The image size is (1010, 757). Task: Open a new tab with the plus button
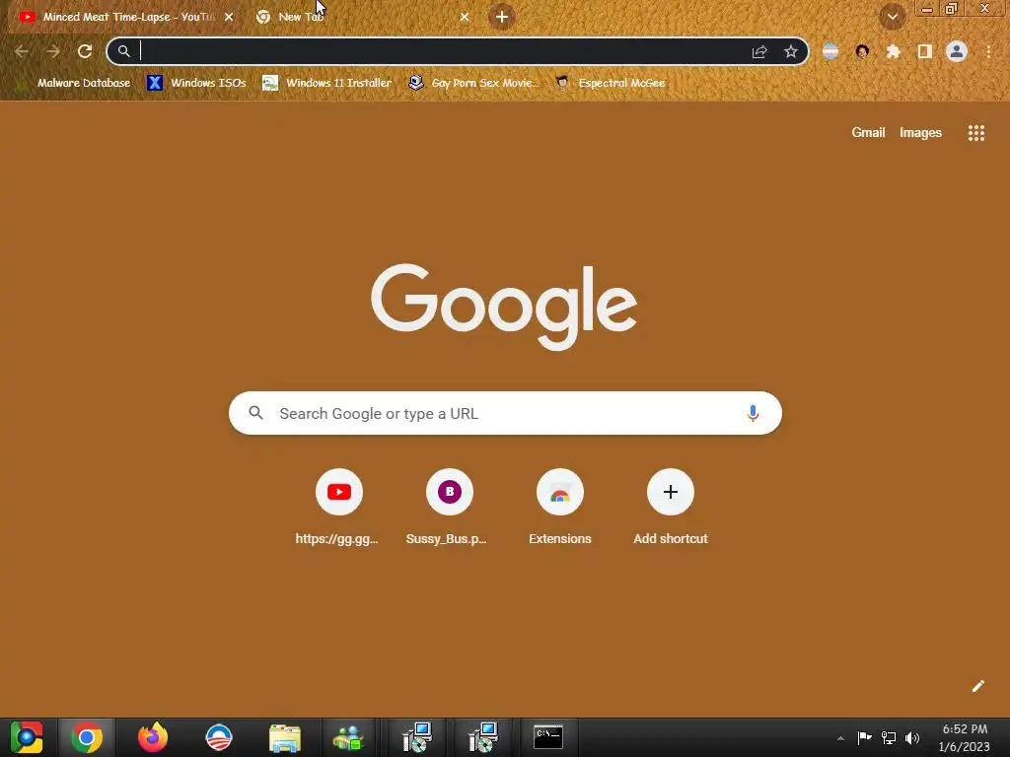point(502,18)
